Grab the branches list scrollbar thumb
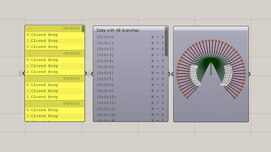Screen dimensions: 271x152 (x=166, y=42)
